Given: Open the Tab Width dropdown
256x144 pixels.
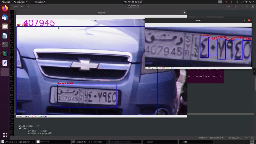Looking at the screenshot, I should (217, 138).
